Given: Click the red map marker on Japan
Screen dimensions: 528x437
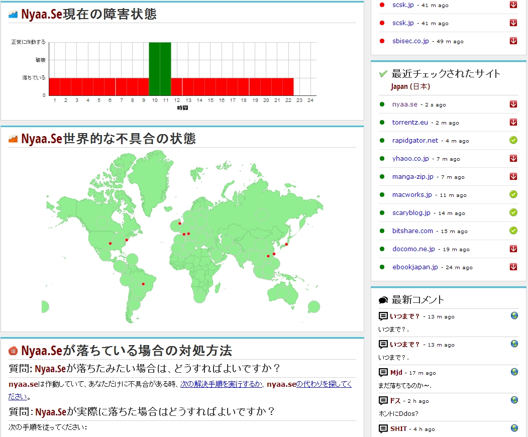Looking at the screenshot, I should click(x=286, y=245).
